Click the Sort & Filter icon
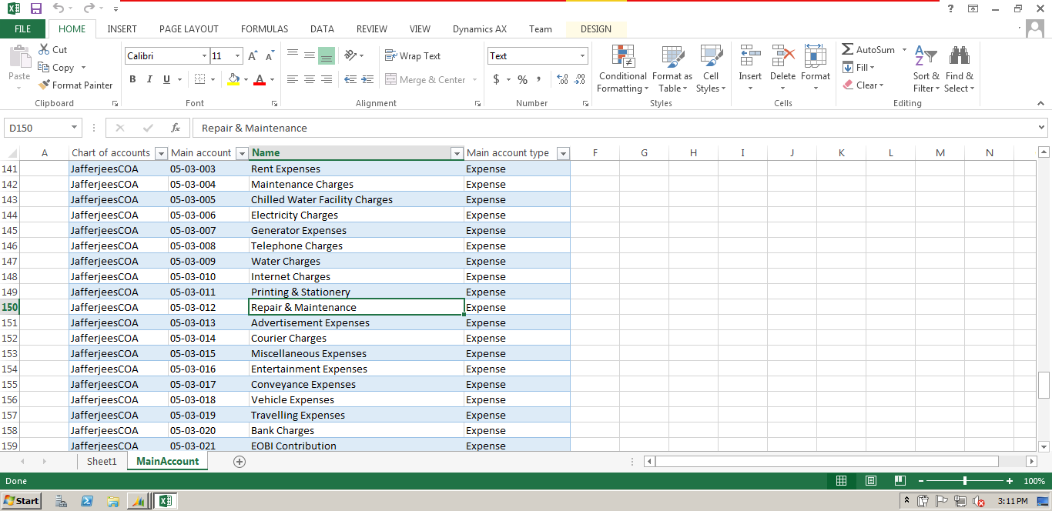This screenshot has width=1052, height=511. click(x=925, y=69)
